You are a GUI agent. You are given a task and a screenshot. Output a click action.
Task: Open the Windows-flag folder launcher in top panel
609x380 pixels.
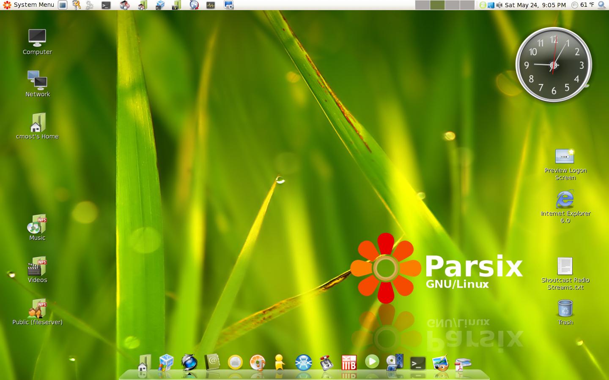[176, 5]
